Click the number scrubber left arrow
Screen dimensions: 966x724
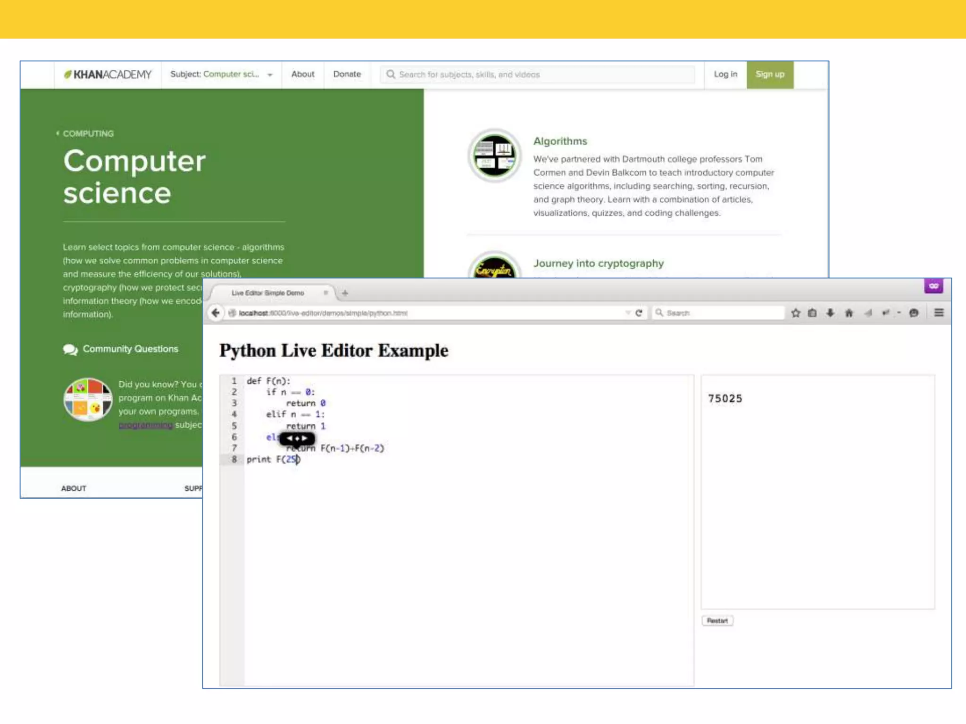tap(289, 438)
